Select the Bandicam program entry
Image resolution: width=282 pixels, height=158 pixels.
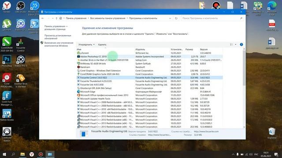pyautogui.click(x=149, y=67)
